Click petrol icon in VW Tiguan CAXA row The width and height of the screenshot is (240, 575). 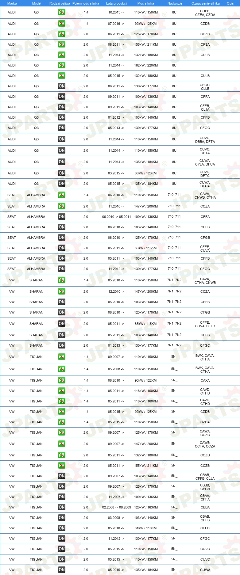(x=62, y=380)
